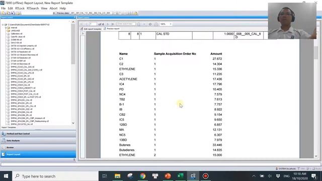Image resolution: width=322 pixels, height=181 pixels.
Task: Click the red recording app taskbar icon
Action: [x=206, y=176]
